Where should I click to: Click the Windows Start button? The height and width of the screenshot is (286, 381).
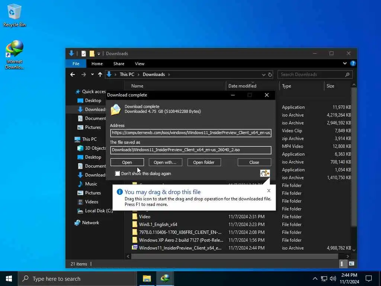click(9, 279)
